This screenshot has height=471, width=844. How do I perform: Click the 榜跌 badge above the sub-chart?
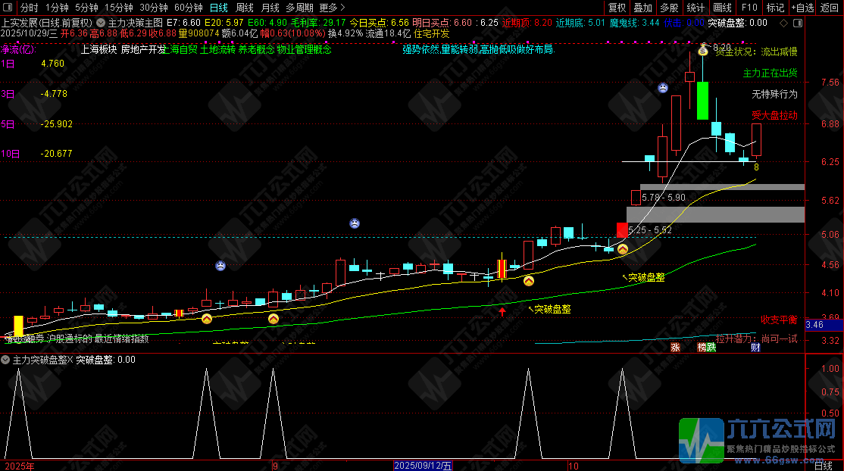(706, 348)
